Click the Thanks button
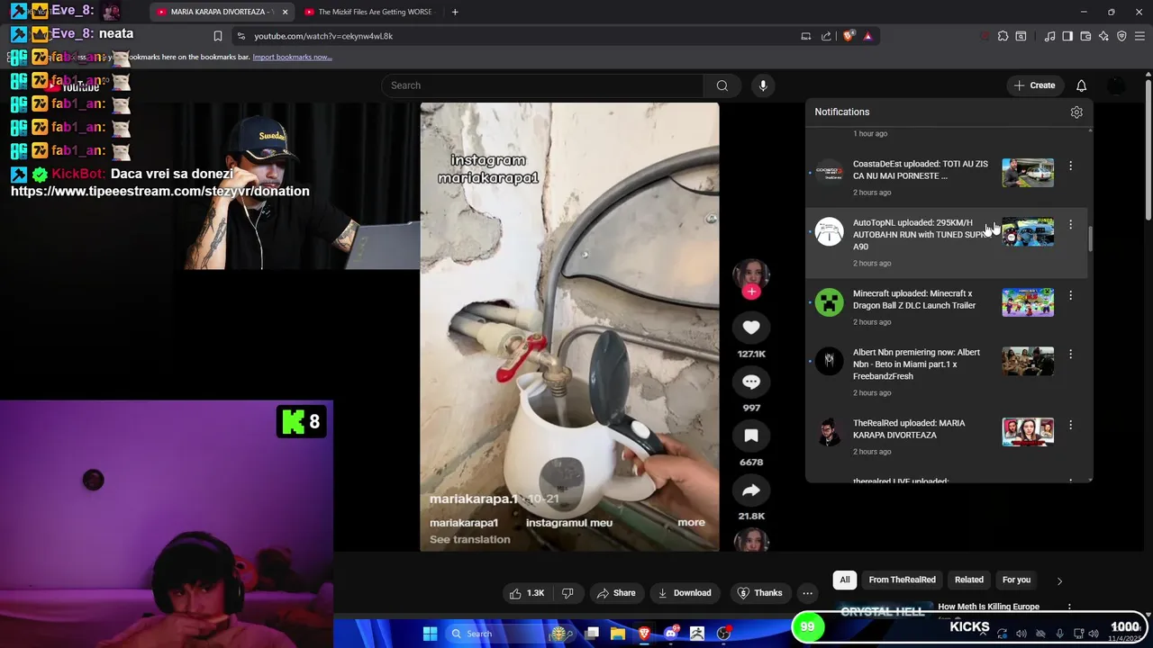 tap(759, 593)
